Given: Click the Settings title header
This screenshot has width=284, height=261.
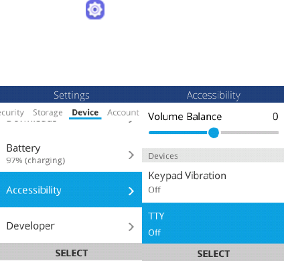Looking at the screenshot, I should (72, 95).
